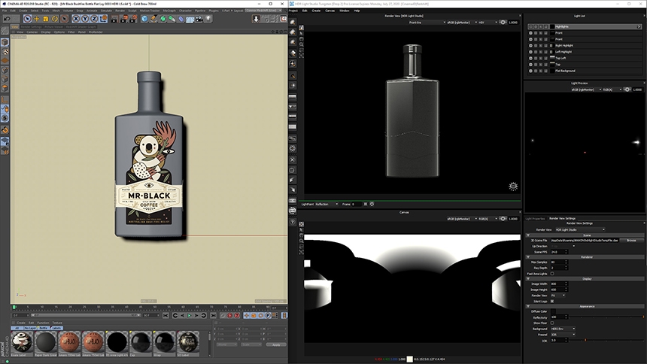Click the Floor/grid environment icon
Image resolution: width=647 pixels, height=364 pixels.
(190, 19)
